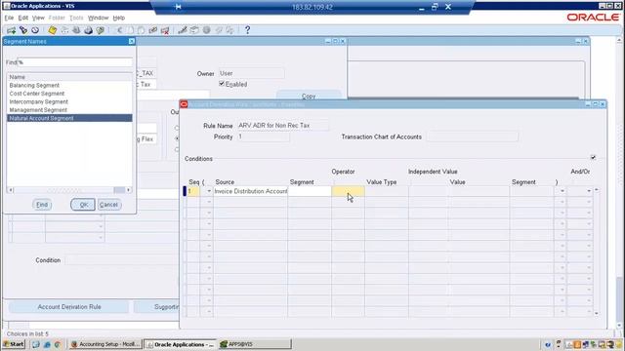The height and width of the screenshot is (351, 625).
Task: Click the yellow Operator cell in row 1
Action: [x=348, y=191]
